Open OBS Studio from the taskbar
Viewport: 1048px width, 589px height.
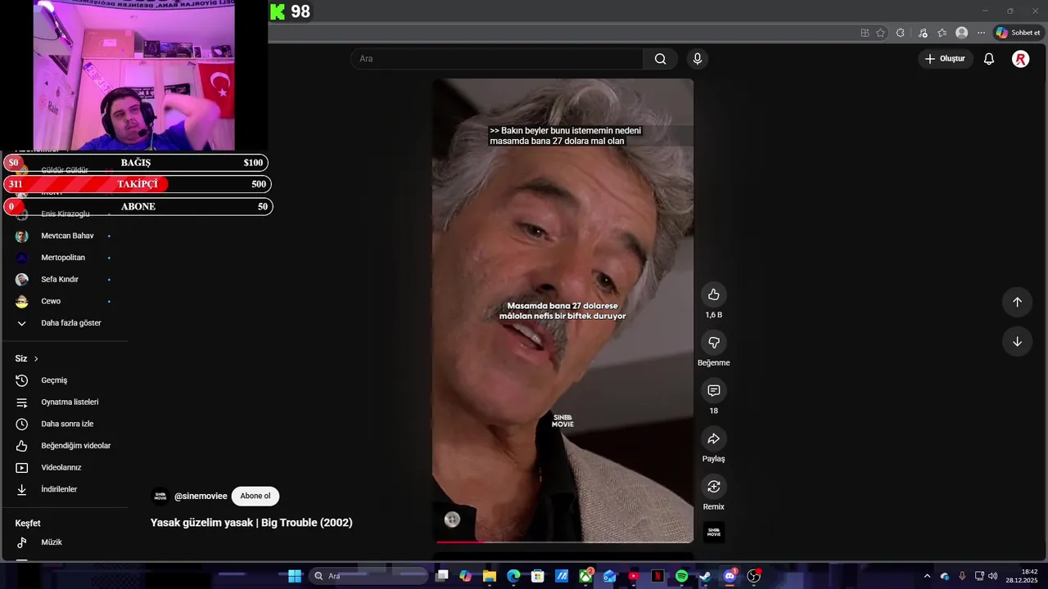pyautogui.click(x=754, y=576)
